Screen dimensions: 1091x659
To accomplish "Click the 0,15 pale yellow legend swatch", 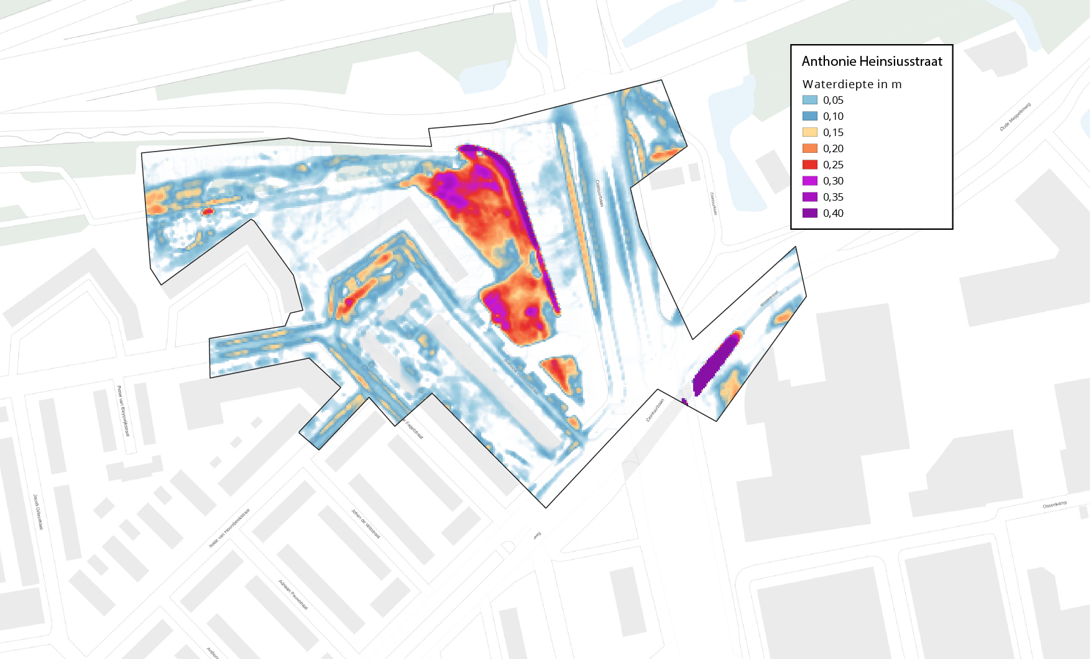I will pos(809,132).
